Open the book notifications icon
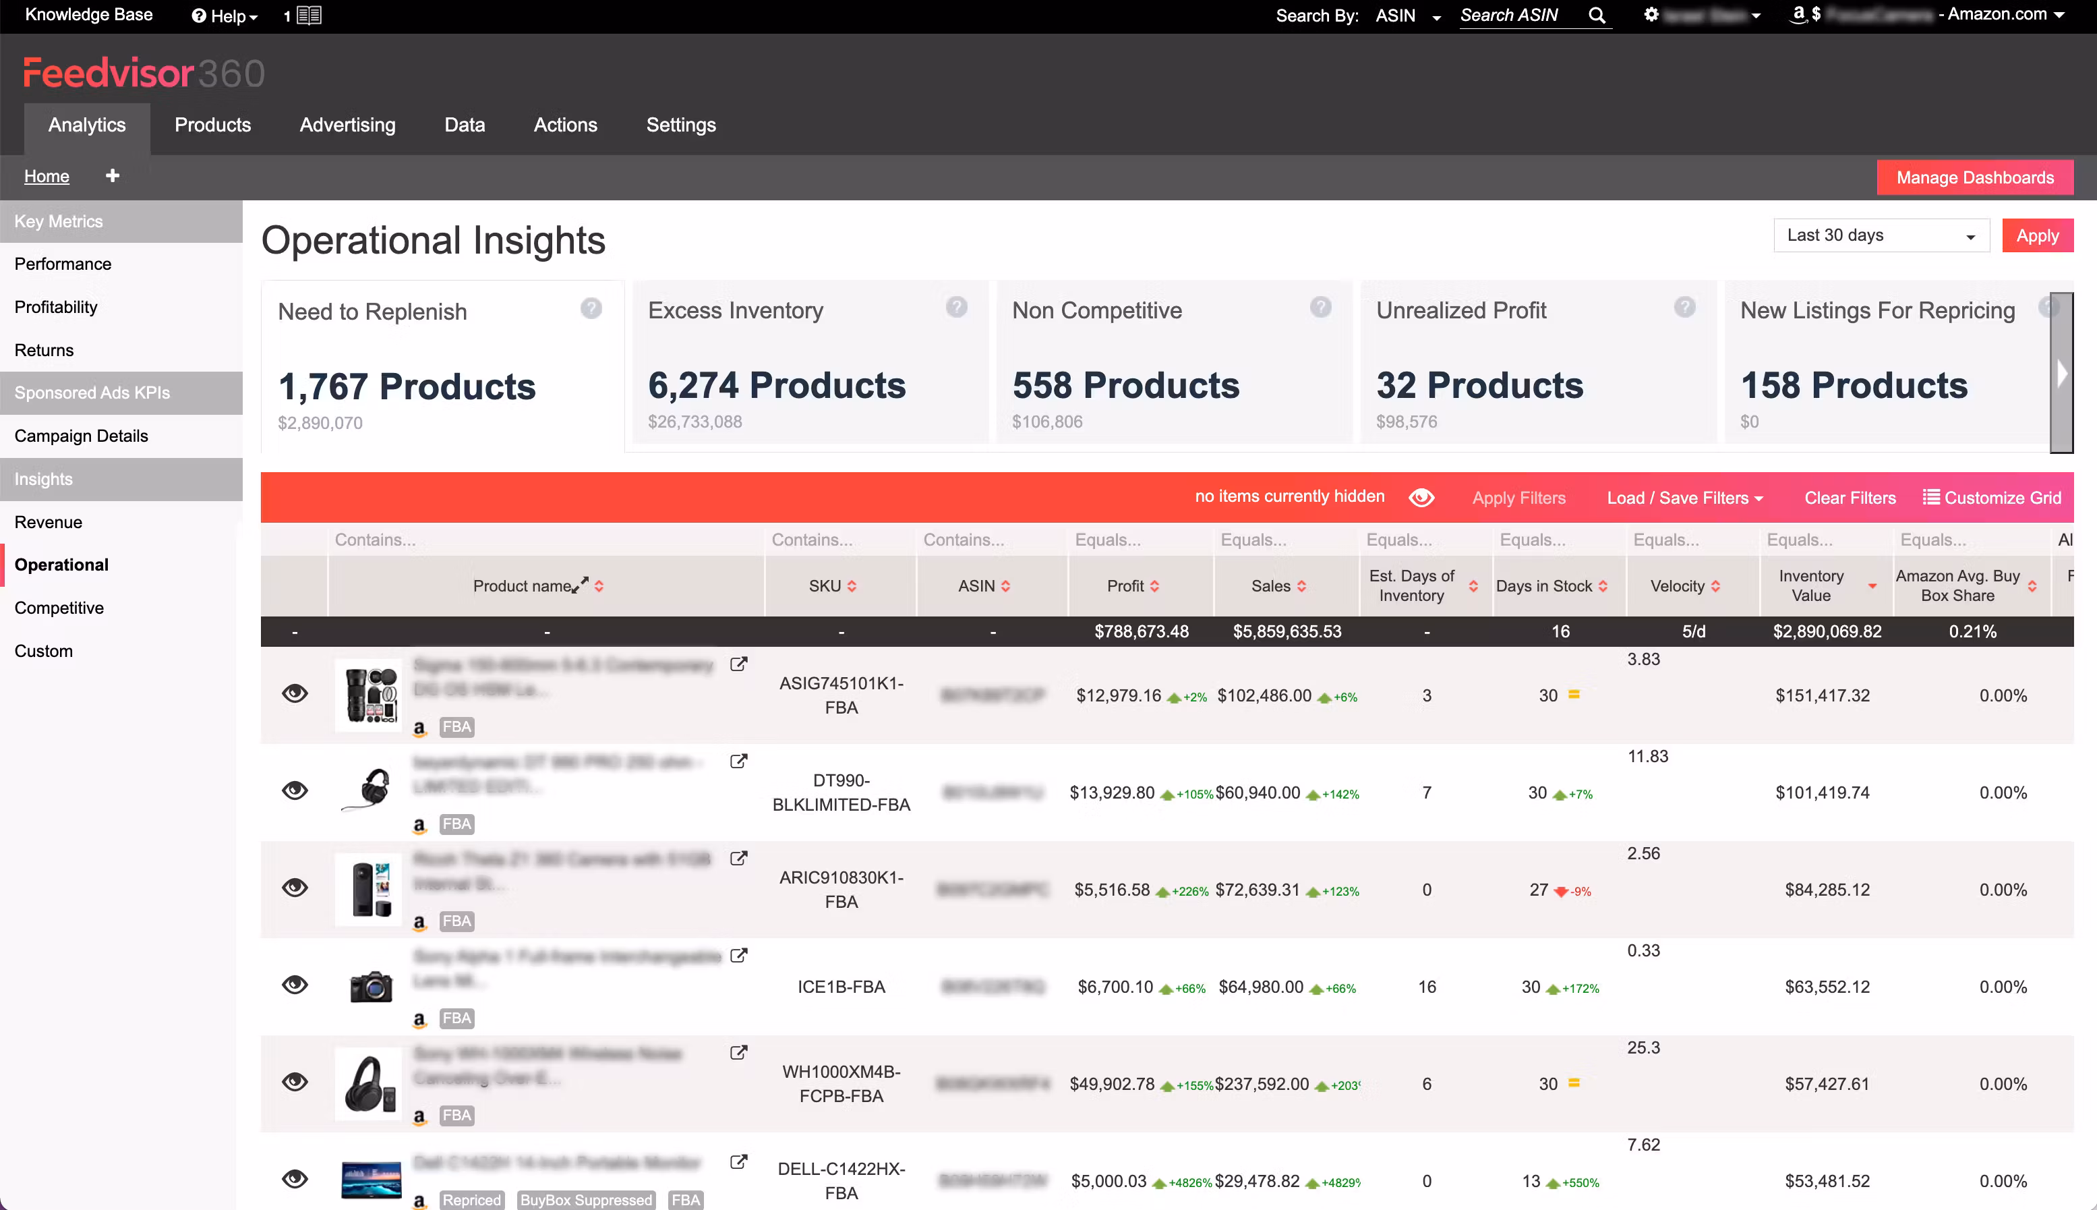This screenshot has height=1210, width=2097. [309, 16]
